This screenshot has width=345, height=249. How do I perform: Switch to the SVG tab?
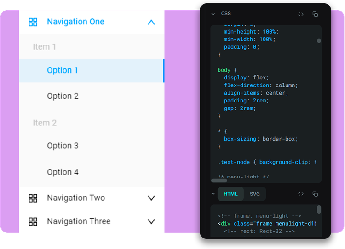[255, 194]
